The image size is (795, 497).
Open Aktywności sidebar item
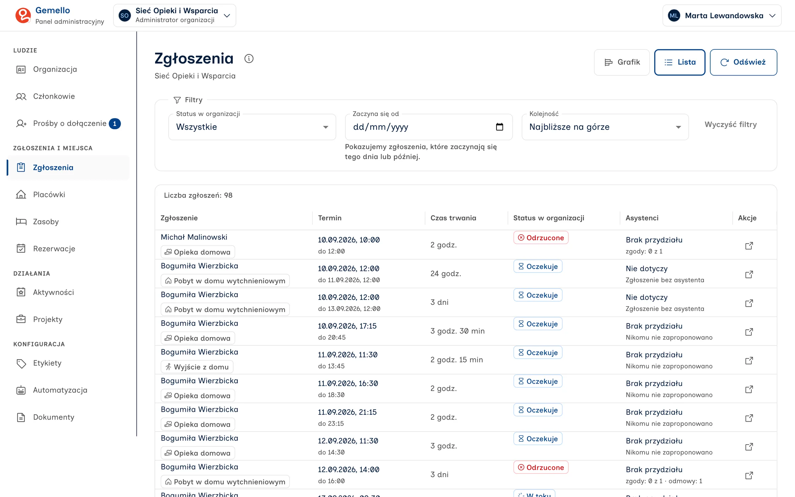(68, 293)
